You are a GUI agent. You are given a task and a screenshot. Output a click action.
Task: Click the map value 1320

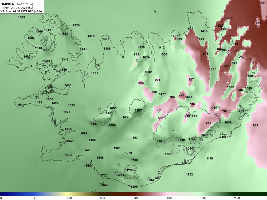(76, 25)
